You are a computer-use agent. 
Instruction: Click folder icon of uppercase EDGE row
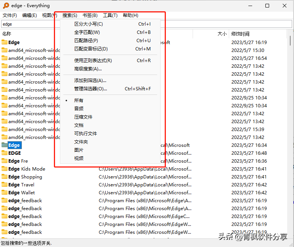tap(4, 153)
